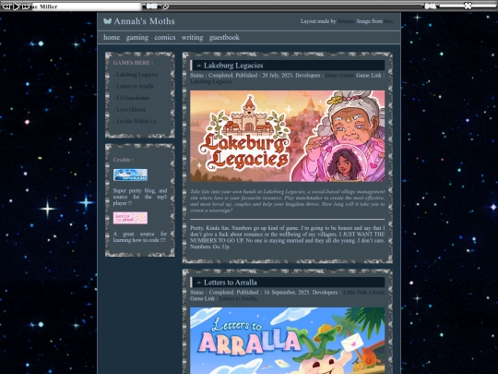Click the 'Numbers go up' review paragraph
498x374 pixels.
pyautogui.click(x=287, y=237)
